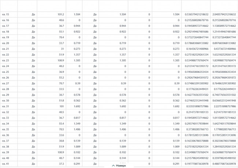Select the кв. 29 row label

pos(5,95)
